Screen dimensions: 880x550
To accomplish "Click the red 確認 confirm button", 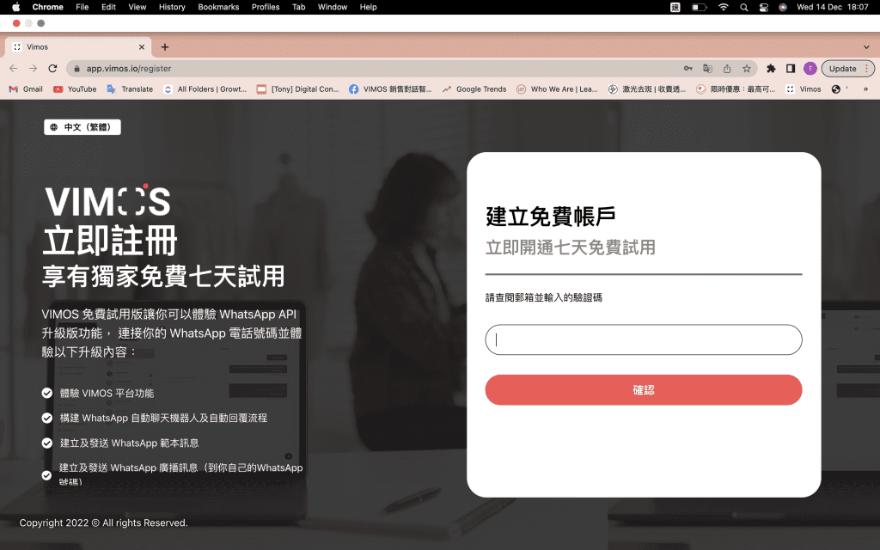I will point(643,389).
